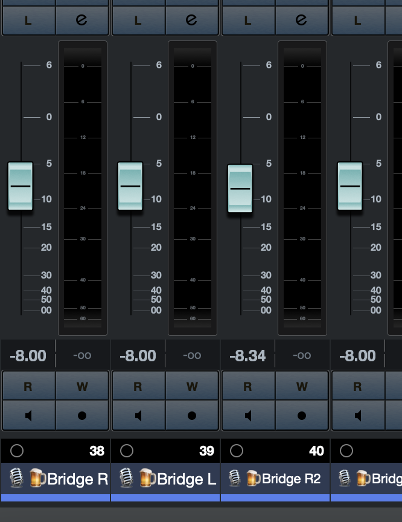This screenshot has height=522, width=402.
Task: Reset peak meter value on Bridge R
Action: pos(82,355)
